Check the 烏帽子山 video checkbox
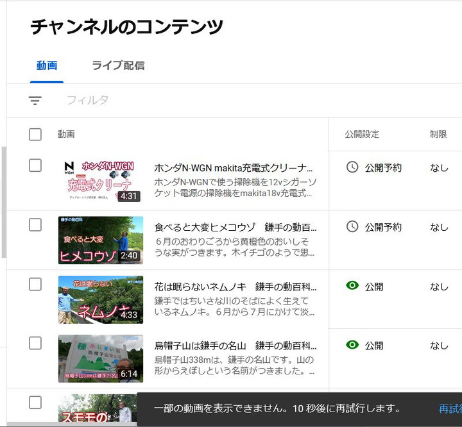This screenshot has height=427, width=462. [35, 343]
